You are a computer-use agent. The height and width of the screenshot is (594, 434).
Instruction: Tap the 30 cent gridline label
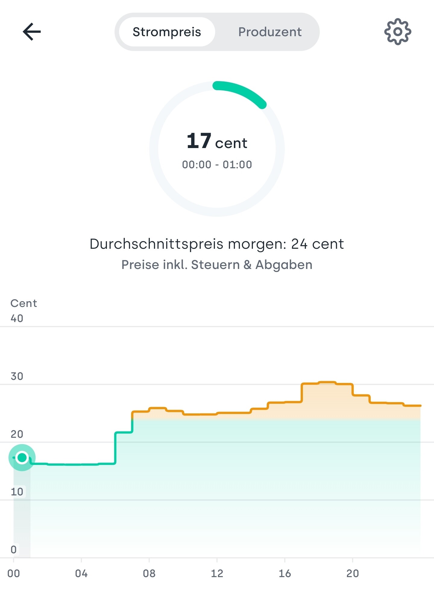(17, 376)
